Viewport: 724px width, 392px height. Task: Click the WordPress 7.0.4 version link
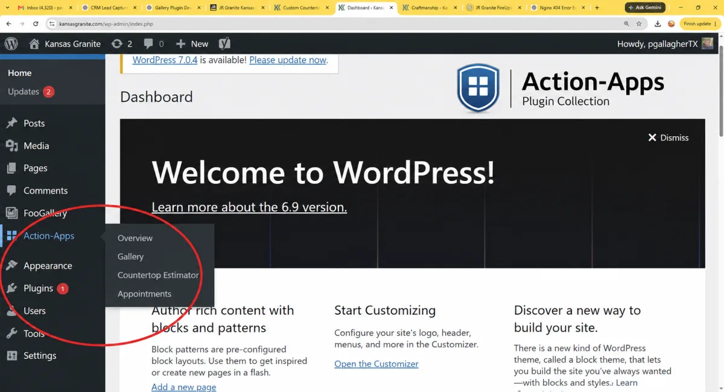tap(165, 60)
